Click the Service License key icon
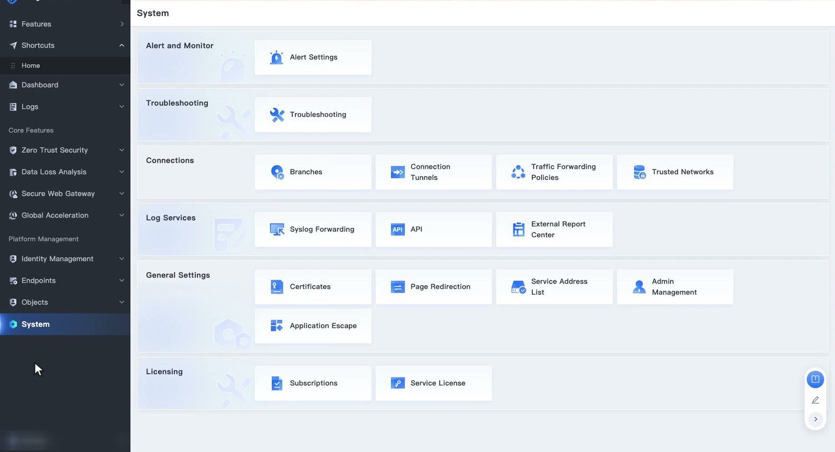 (x=398, y=383)
